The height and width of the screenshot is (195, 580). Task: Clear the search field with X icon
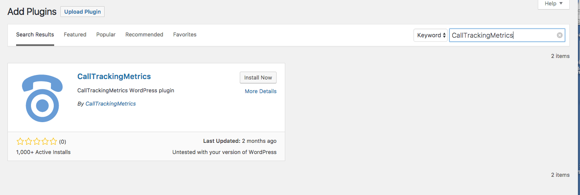559,35
